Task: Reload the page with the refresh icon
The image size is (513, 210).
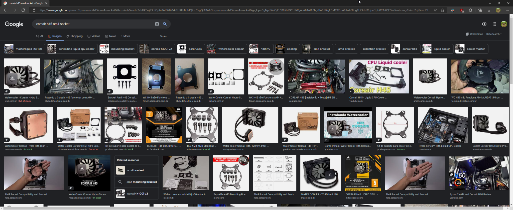Action: click(23, 10)
